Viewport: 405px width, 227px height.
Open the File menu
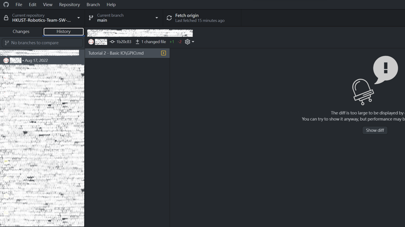[x=19, y=4]
